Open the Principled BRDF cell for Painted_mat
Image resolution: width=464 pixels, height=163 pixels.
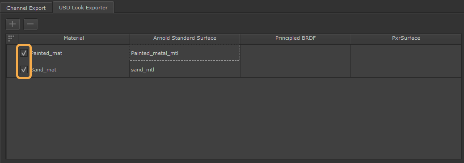pos(295,53)
